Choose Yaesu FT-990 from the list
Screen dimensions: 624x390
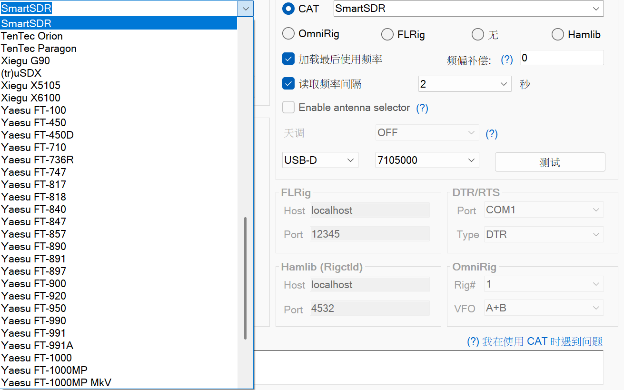[x=119, y=320]
